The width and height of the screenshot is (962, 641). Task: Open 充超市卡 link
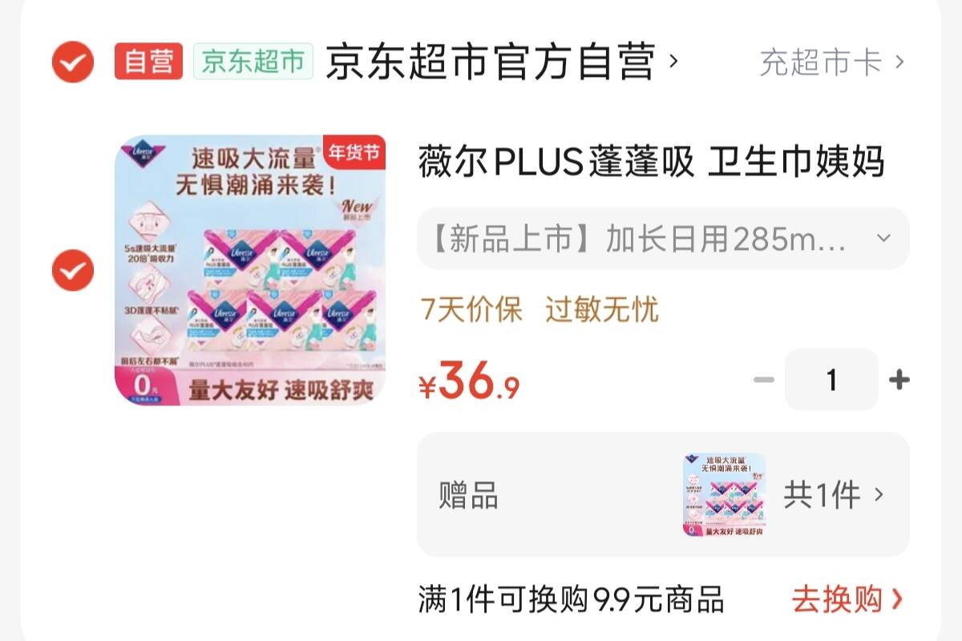(831, 62)
